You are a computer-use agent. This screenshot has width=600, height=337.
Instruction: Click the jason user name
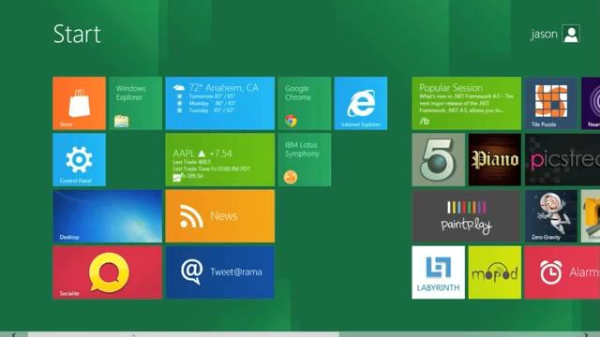point(544,35)
